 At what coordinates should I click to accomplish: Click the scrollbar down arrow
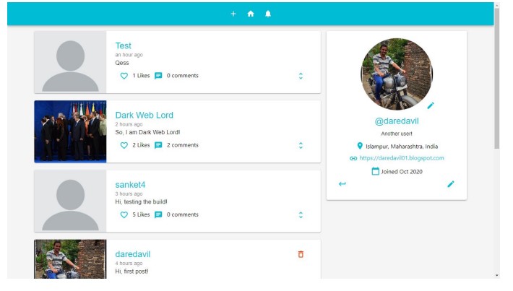497,276
